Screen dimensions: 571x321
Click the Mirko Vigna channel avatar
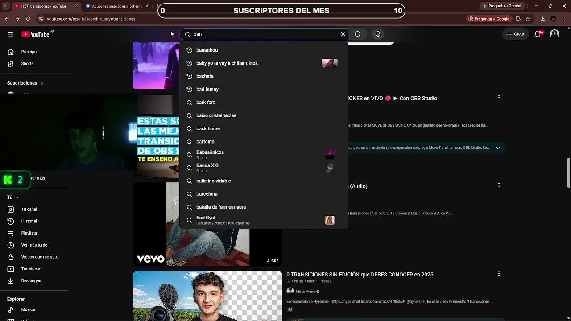point(290,291)
